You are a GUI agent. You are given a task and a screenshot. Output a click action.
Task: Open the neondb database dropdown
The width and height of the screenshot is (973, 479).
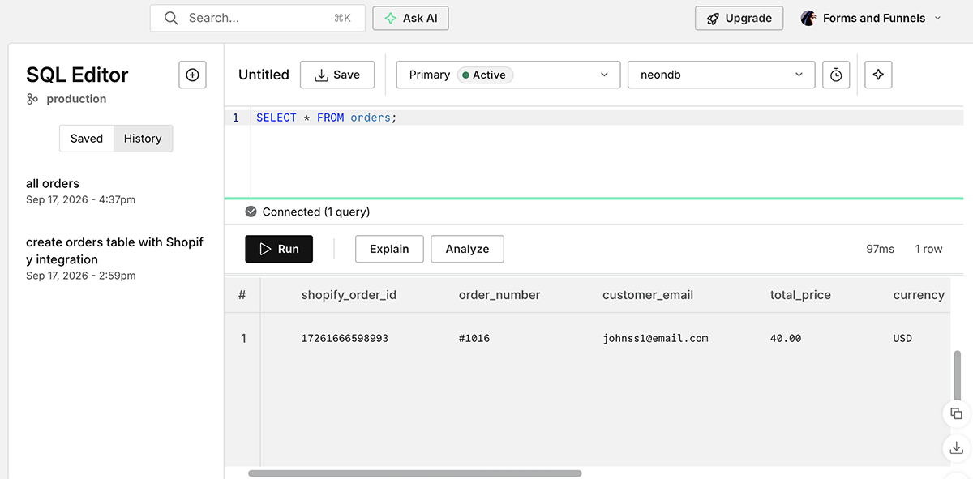722,75
